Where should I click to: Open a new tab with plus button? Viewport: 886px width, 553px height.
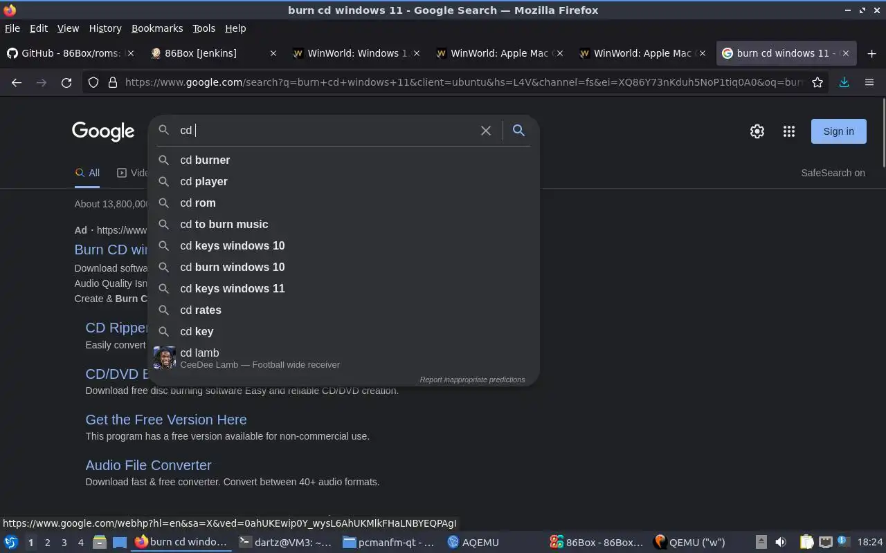[x=871, y=53]
